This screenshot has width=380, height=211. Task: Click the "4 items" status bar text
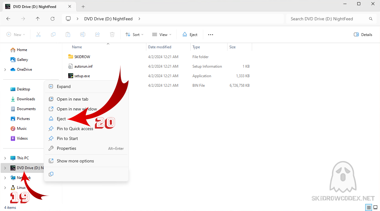tap(10, 208)
